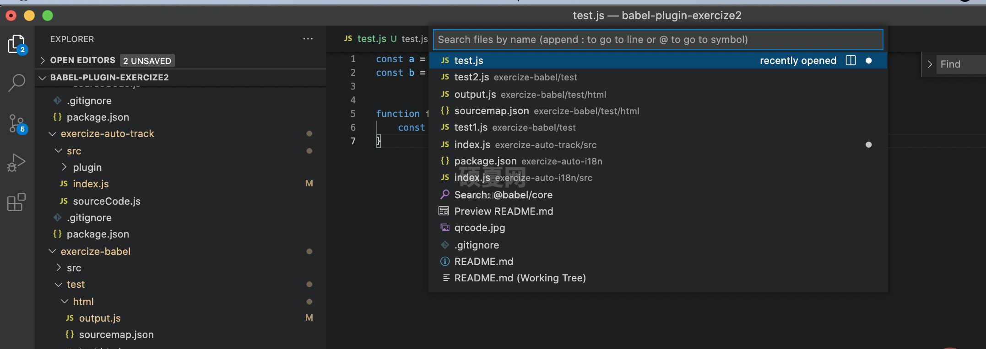Collapse the test folder

click(59, 284)
